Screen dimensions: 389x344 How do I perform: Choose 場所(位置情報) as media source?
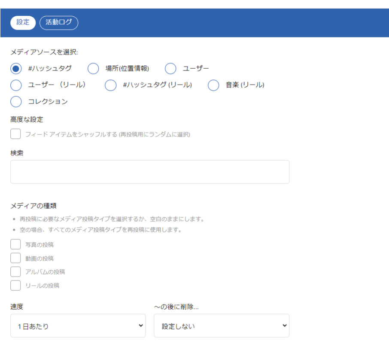click(x=93, y=69)
